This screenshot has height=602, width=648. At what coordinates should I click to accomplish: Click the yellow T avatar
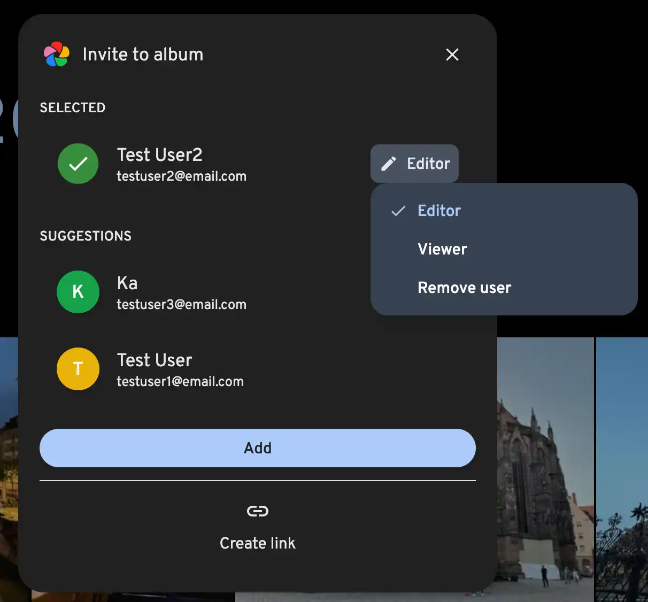(x=78, y=369)
